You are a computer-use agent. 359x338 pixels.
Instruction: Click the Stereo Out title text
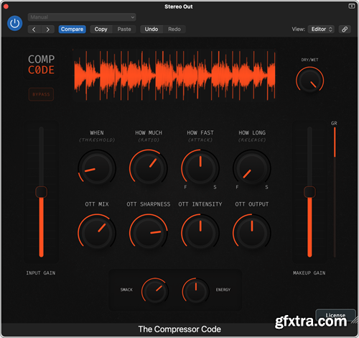click(179, 6)
